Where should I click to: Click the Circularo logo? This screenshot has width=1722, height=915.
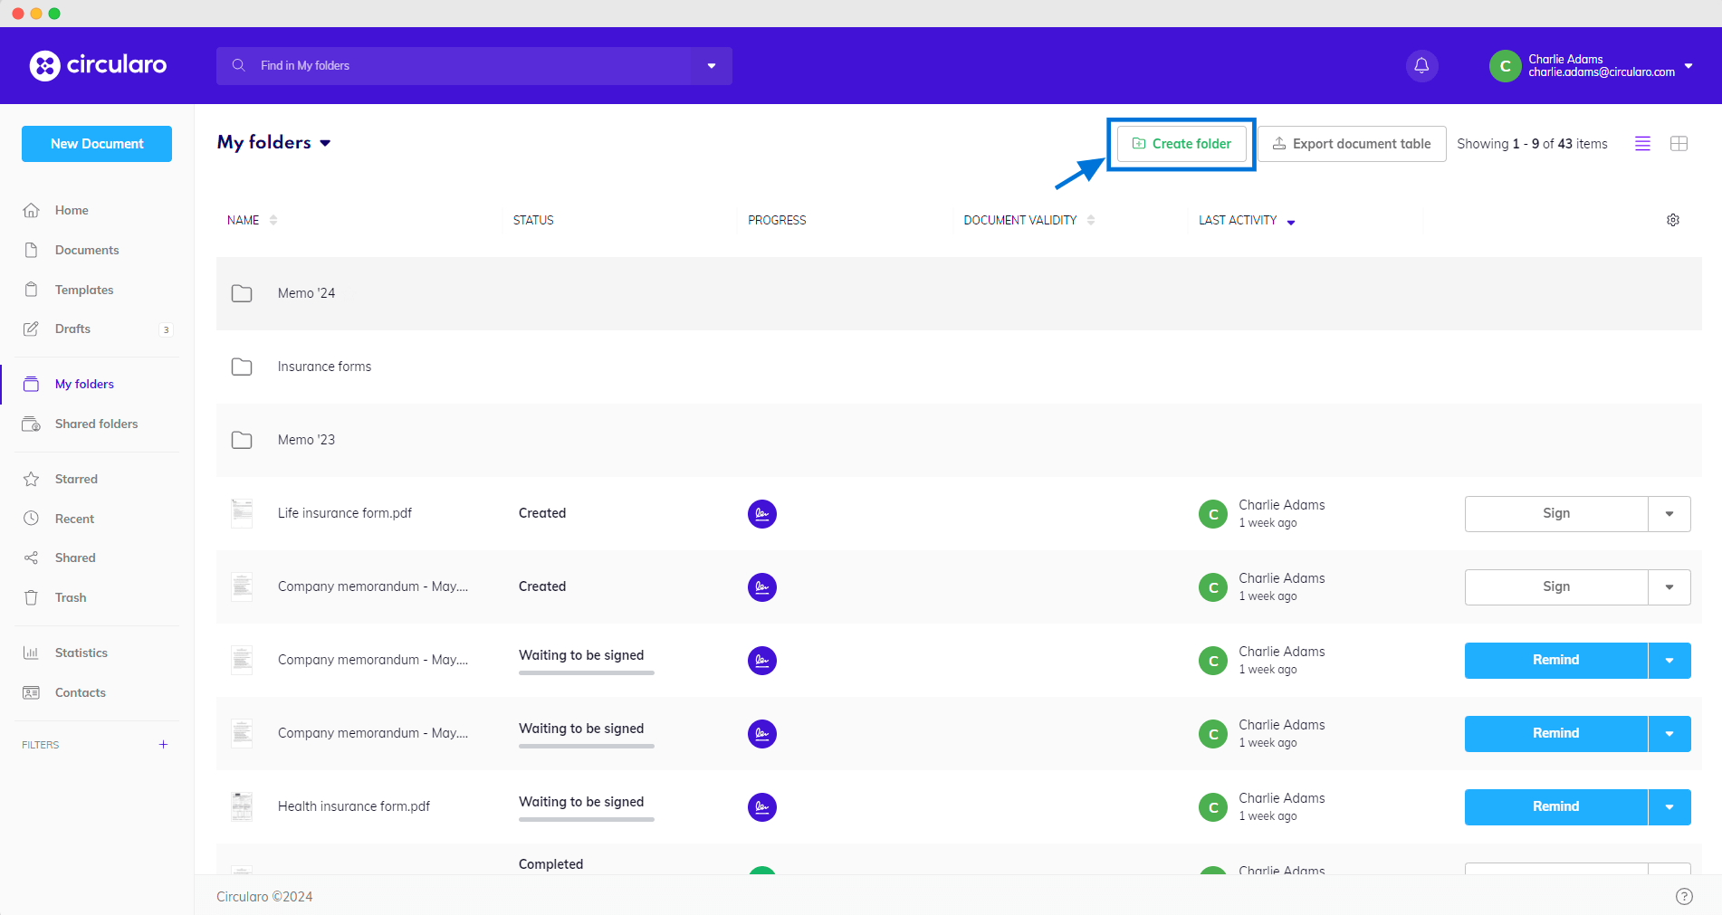pyautogui.click(x=98, y=65)
